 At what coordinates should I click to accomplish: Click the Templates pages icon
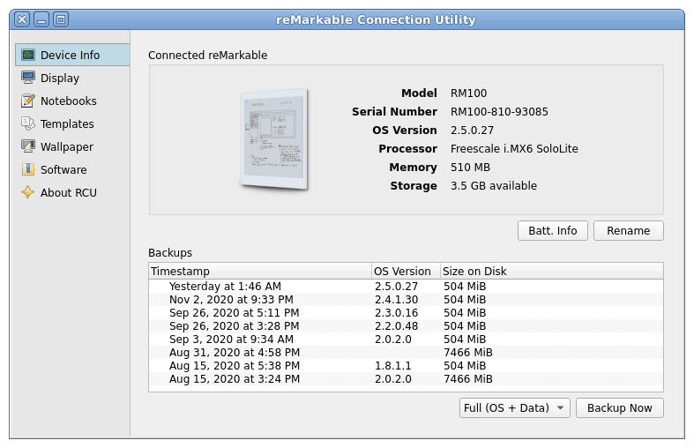point(28,124)
